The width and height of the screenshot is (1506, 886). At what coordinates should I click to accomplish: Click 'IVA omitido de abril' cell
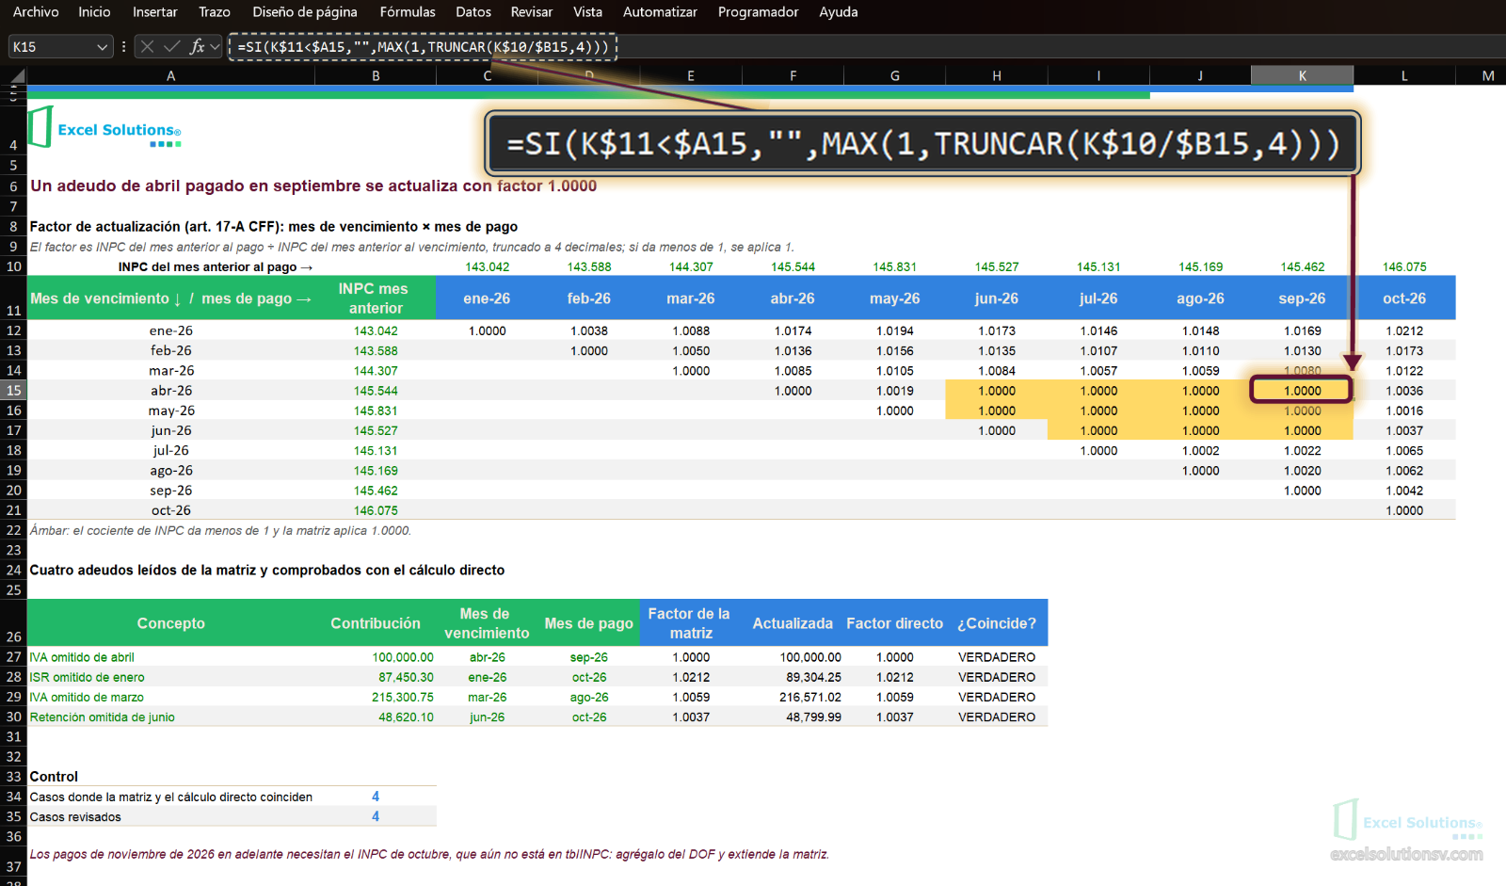171,657
